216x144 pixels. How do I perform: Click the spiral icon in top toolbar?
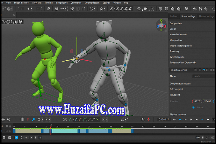coord(160,9)
